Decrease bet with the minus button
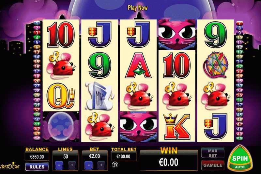261x174 pixels. click(x=88, y=165)
